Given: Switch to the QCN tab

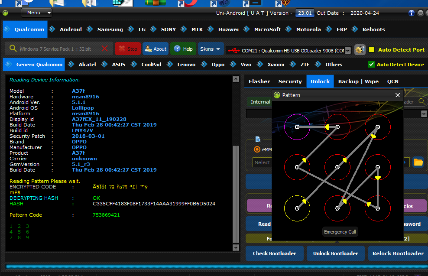Looking at the screenshot, I should [x=392, y=81].
